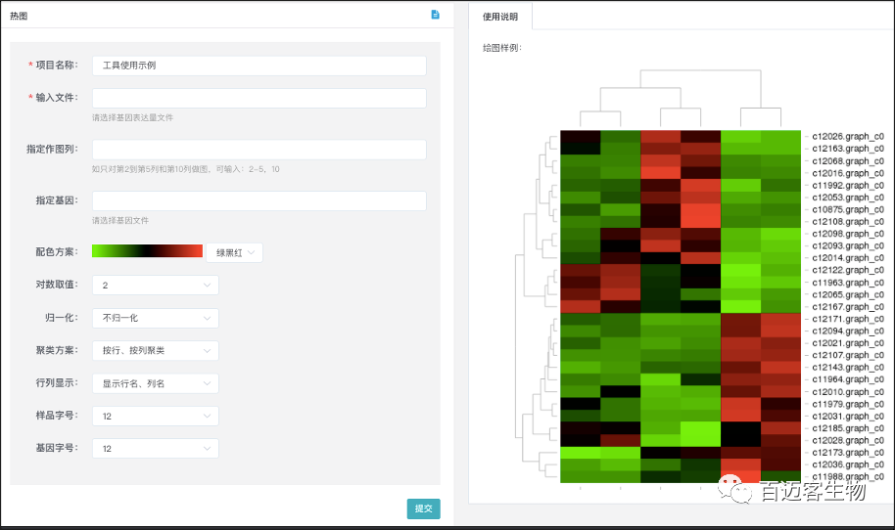Click the heatmap sample image
Screen dimensions: 895x530
[x=680, y=305]
